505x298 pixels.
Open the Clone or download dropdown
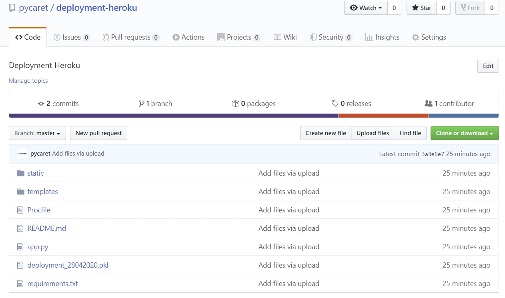coord(464,133)
